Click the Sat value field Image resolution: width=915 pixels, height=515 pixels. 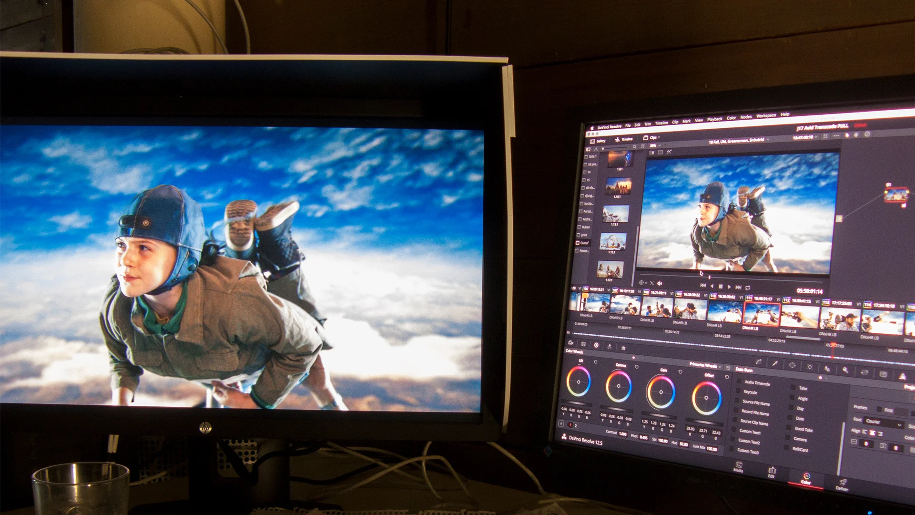point(662,440)
